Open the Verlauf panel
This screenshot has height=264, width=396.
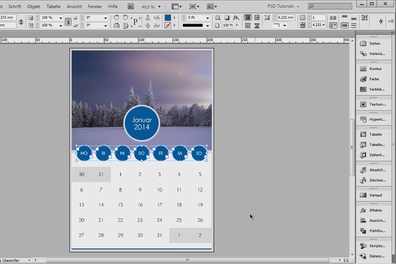[373, 195]
